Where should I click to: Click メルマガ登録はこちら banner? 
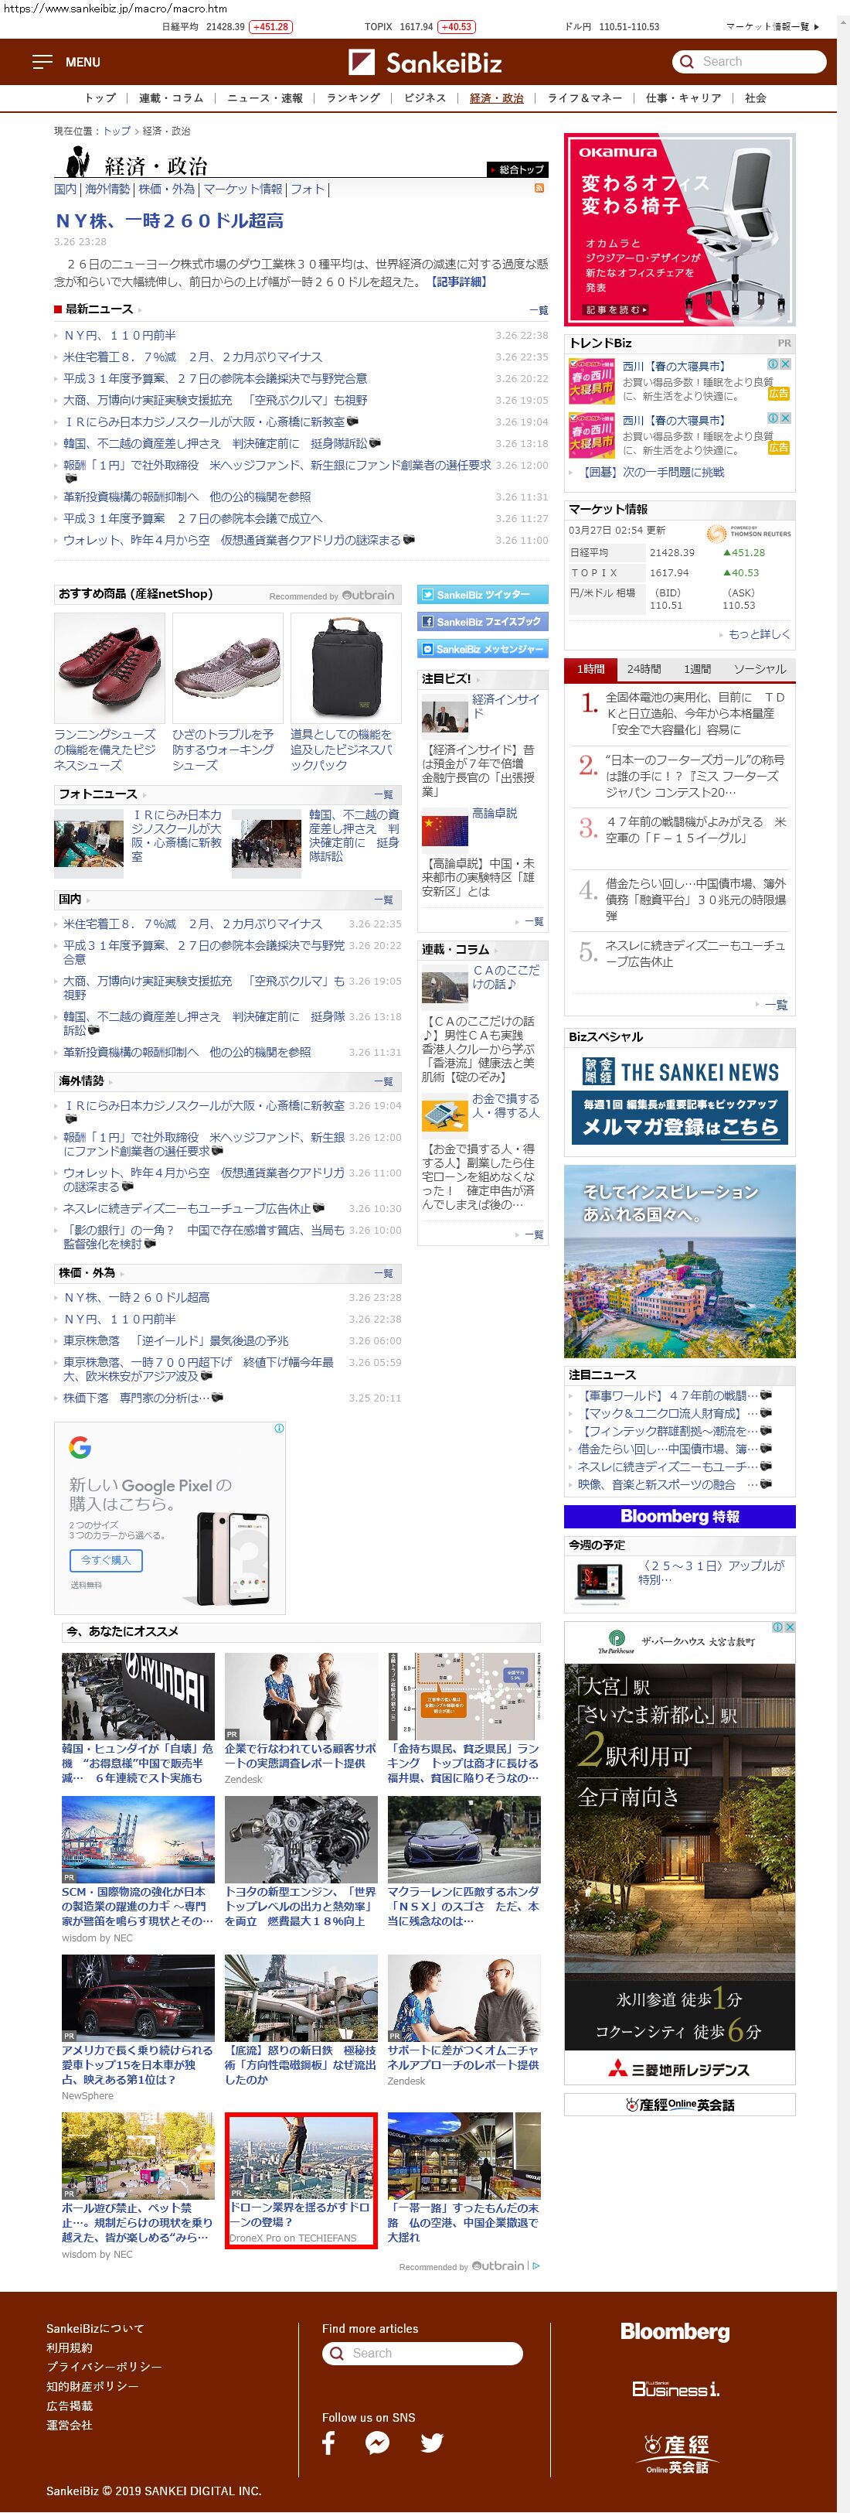[x=679, y=1117]
